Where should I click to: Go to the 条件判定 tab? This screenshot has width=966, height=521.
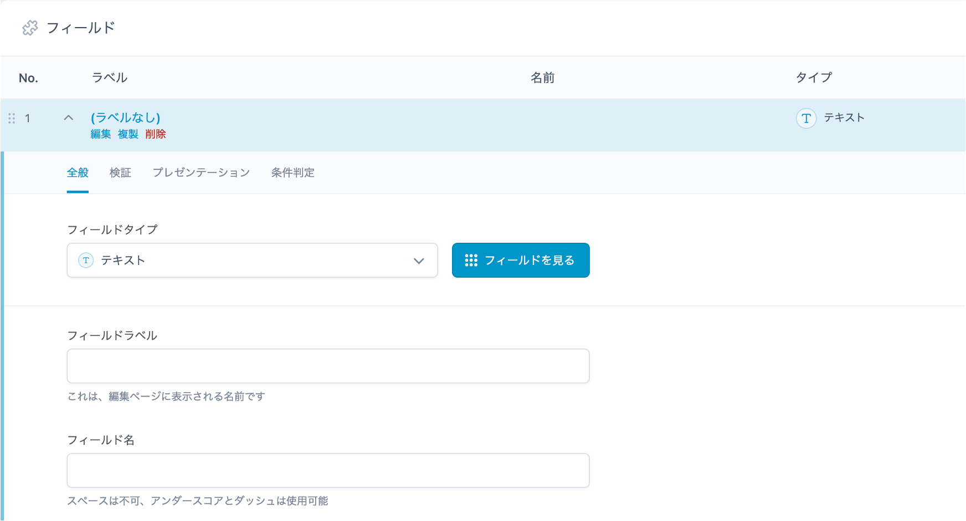(x=292, y=173)
